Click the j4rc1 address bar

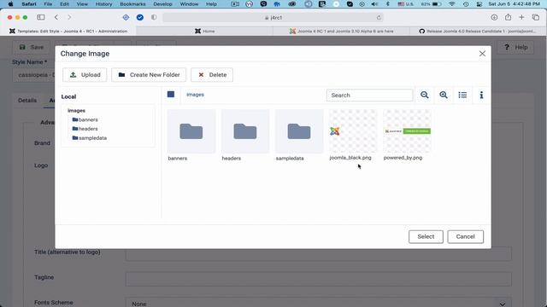[x=273, y=17]
